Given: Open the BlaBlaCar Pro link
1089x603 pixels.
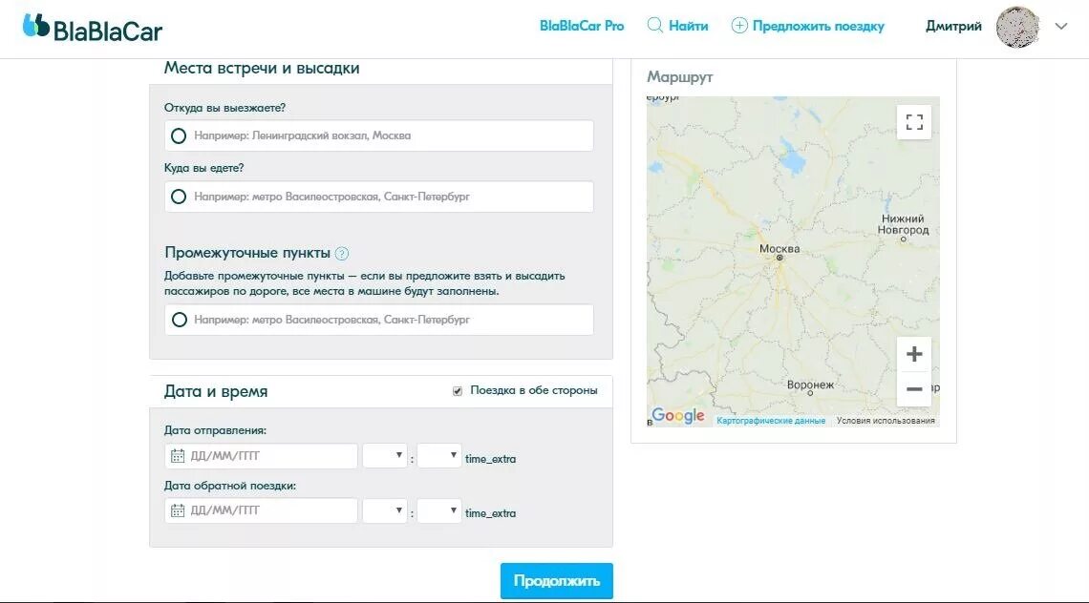Looking at the screenshot, I should click(582, 26).
